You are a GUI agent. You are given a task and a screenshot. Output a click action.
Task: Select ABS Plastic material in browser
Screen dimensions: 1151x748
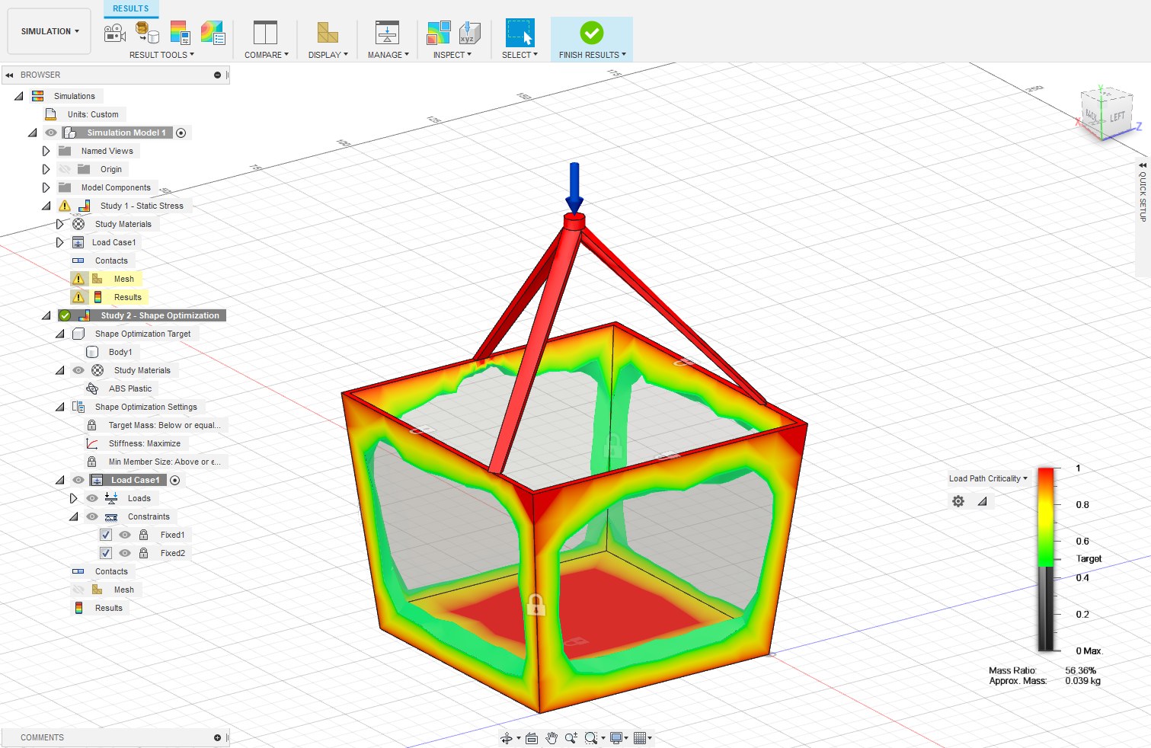coord(130,388)
